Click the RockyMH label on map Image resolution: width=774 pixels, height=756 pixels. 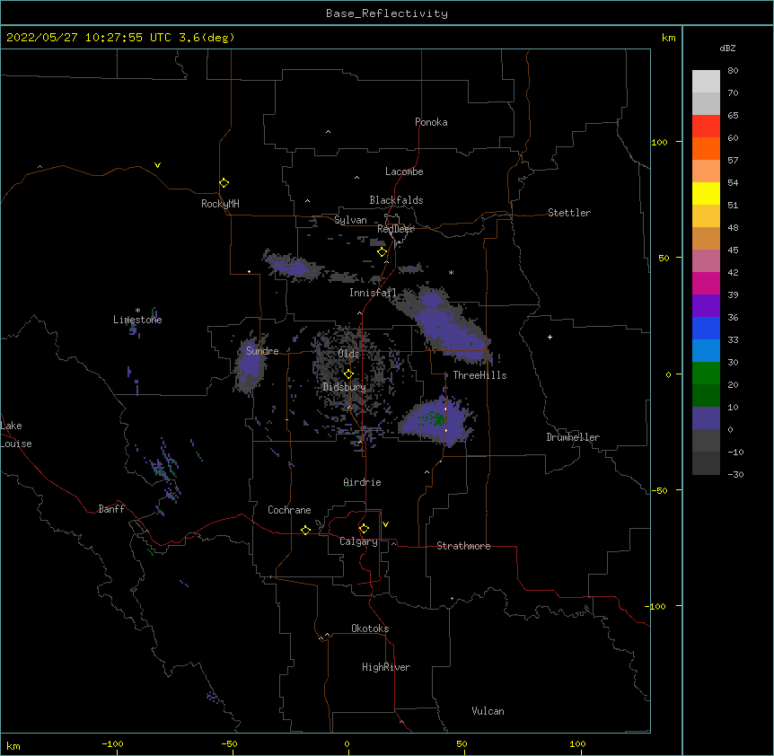pyautogui.click(x=220, y=204)
